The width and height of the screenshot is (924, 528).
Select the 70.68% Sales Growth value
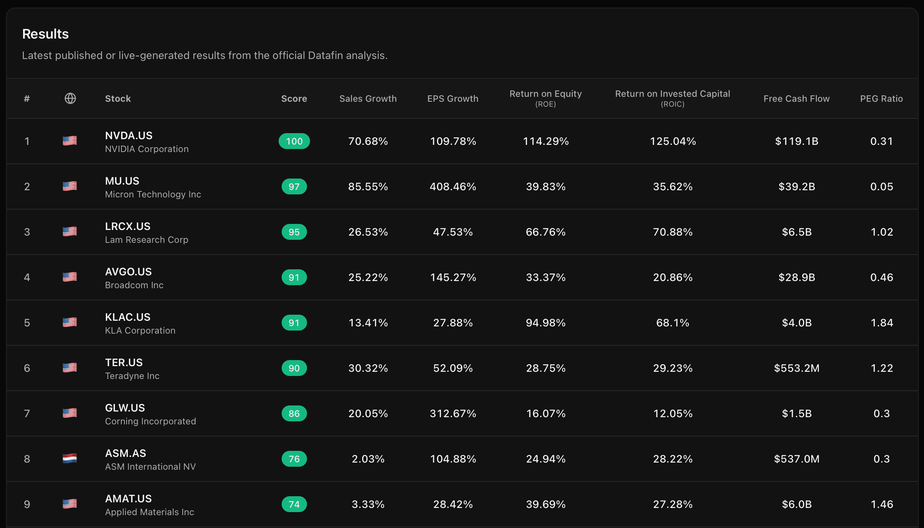(x=368, y=141)
